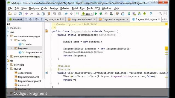The image size is (175, 98).
Task: Show hidden editor tabs list
Action: pos(165,19)
